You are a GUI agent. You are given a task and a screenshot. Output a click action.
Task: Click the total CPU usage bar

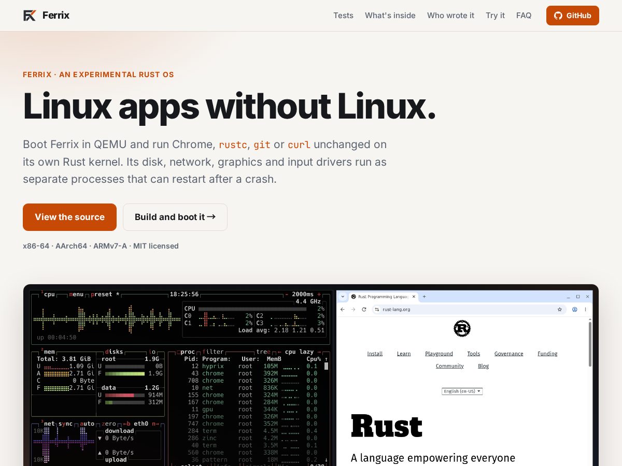tap(252, 309)
